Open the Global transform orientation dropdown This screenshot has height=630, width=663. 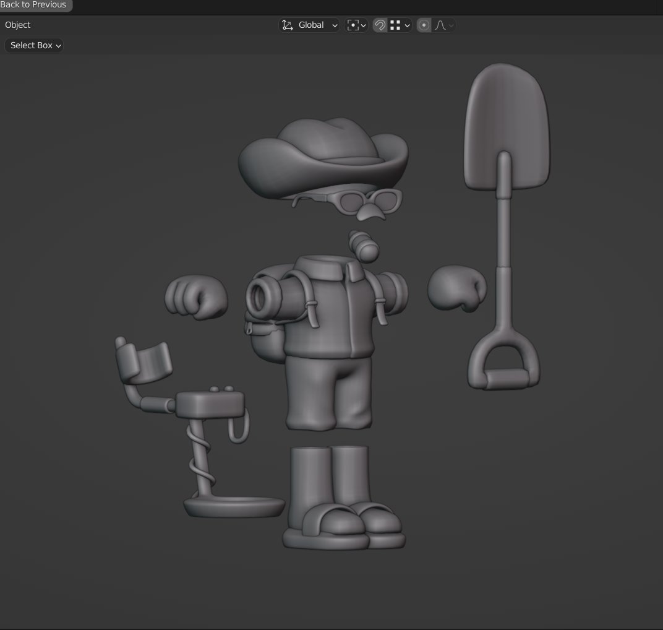click(x=309, y=25)
